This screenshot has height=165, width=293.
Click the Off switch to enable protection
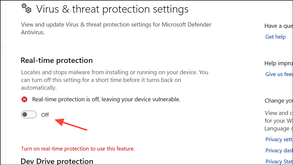(29, 114)
